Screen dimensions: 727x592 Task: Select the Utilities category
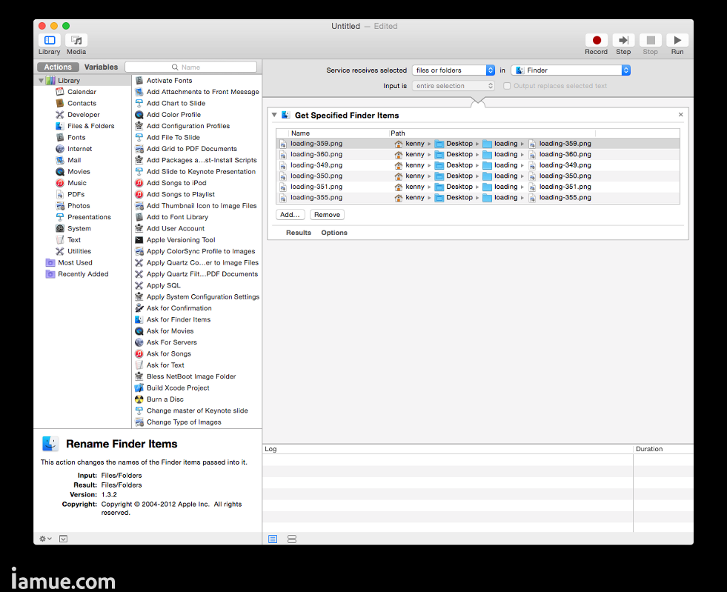79,251
